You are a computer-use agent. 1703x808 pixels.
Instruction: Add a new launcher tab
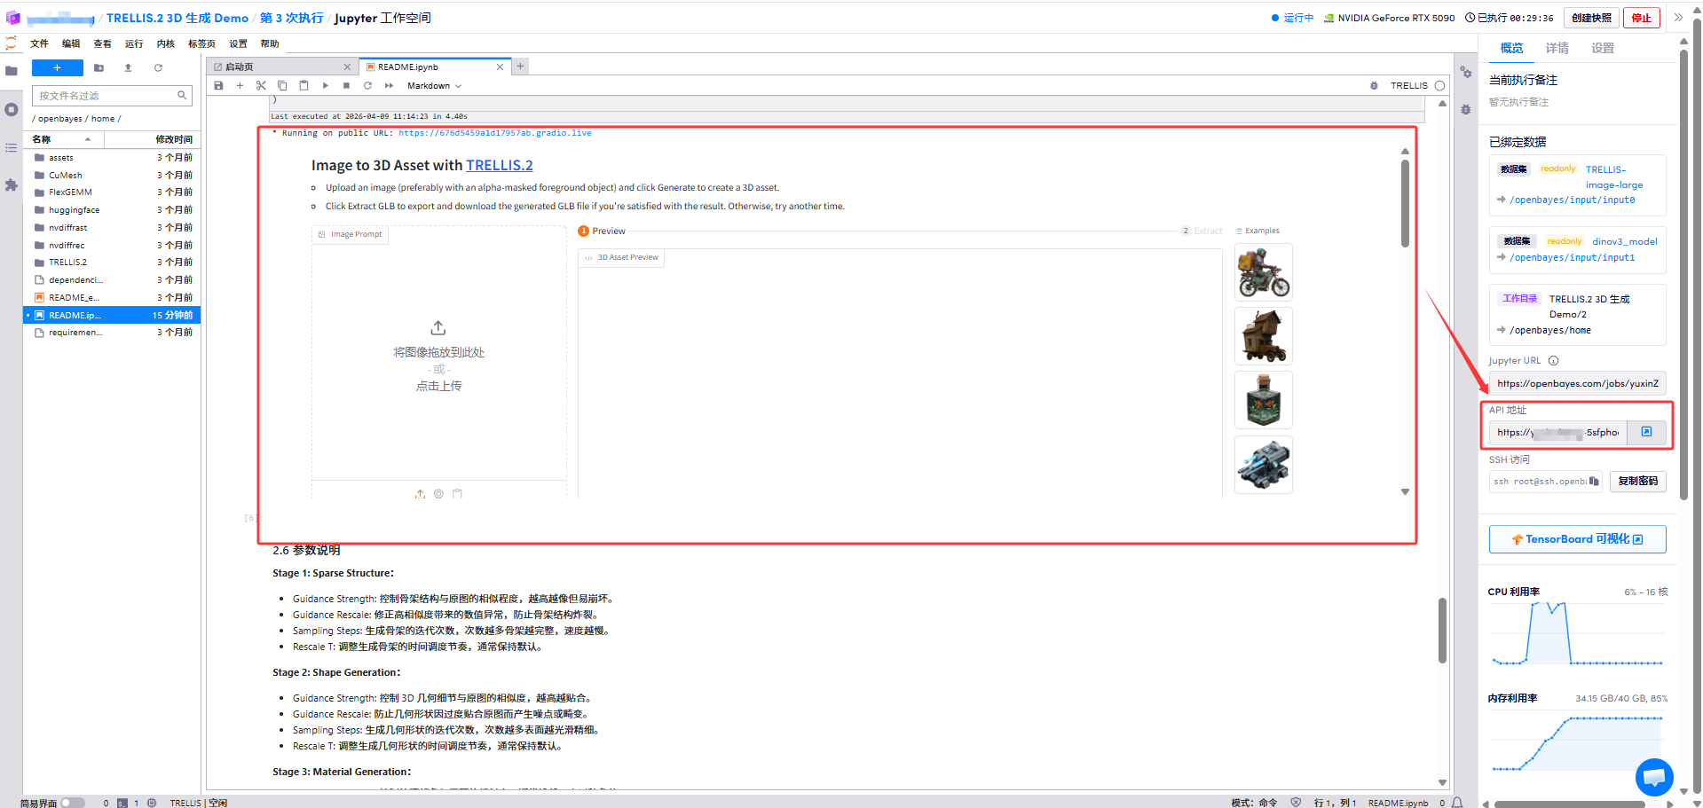pos(521,66)
